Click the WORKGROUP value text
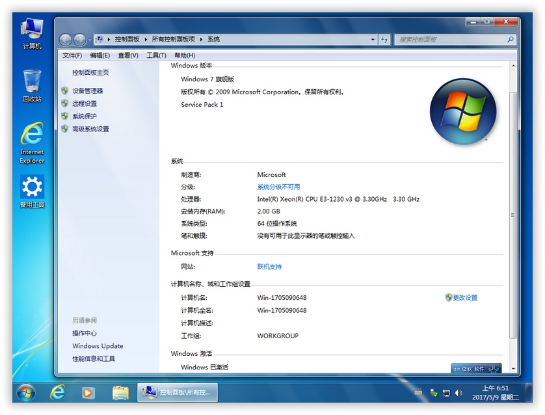Image resolution: width=545 pixels, height=415 pixels. (278, 336)
